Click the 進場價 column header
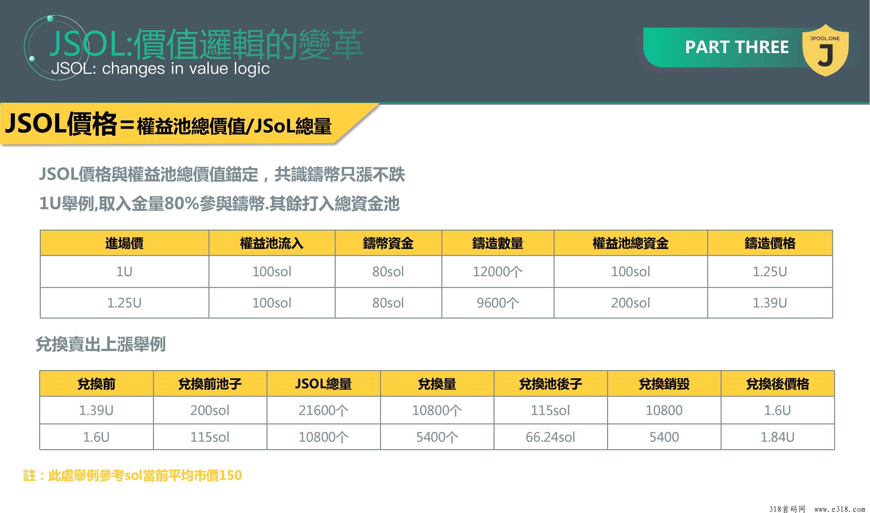 tap(124, 243)
